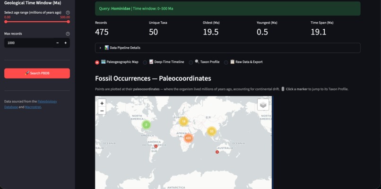
Task: Select the Deep-Time Timeline radio option
Action: (163, 62)
